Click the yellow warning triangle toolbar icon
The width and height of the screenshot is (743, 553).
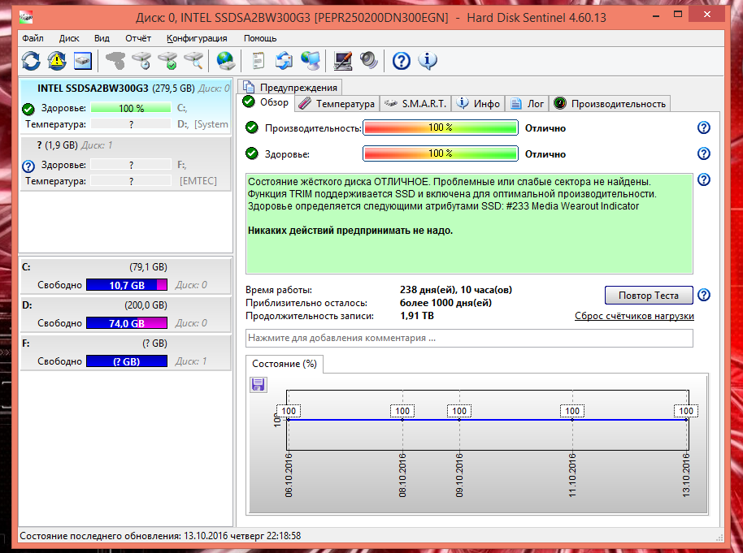pos(57,60)
